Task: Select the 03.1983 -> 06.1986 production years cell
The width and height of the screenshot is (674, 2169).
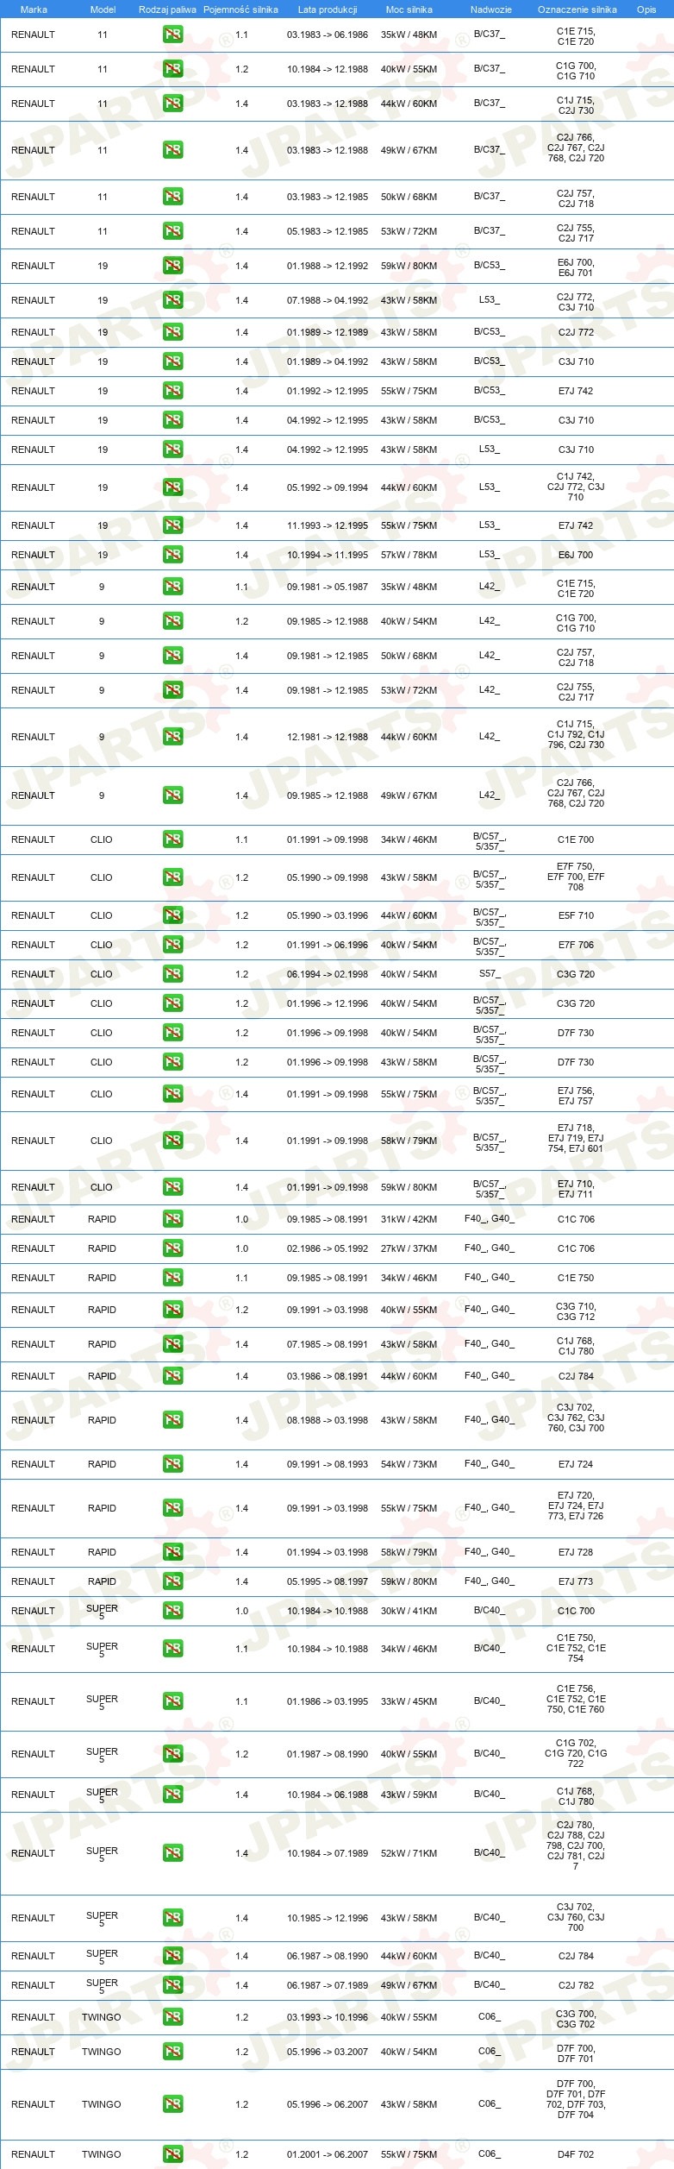Action: 328,35
